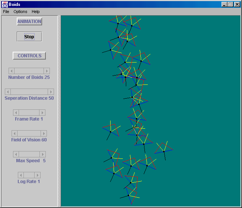Image resolution: width=242 pixels, height=208 pixels.
Task: Click the Boids application icon in title bar
Action: click(4, 4)
